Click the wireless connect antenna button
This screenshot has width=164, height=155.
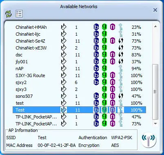click(148, 140)
